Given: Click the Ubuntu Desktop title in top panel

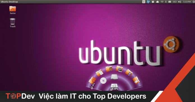Looking at the screenshot, I should [x=9, y=2].
